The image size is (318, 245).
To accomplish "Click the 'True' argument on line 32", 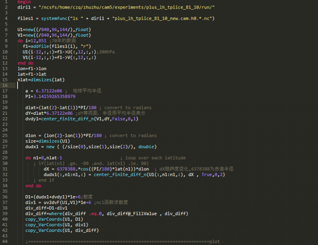I will [207, 174].
